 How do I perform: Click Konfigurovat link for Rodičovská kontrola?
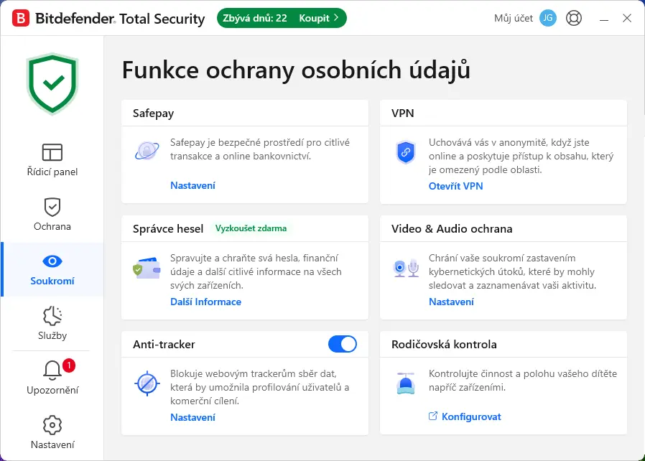coord(471,416)
